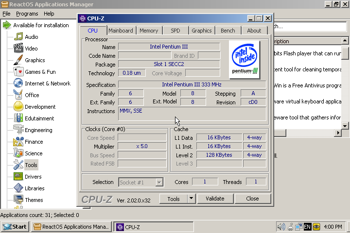Click the Engineering category icon
Screen dimensions: 350x233
click(x=18, y=130)
